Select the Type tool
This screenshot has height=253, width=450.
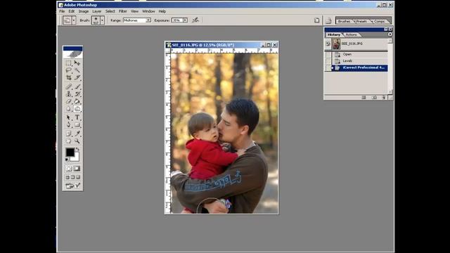(77, 117)
